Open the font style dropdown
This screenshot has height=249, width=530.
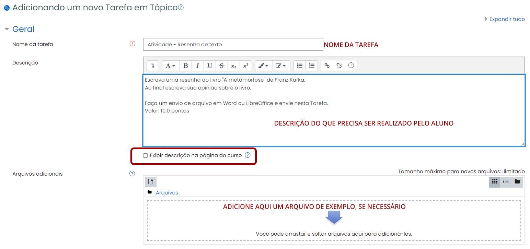point(171,66)
